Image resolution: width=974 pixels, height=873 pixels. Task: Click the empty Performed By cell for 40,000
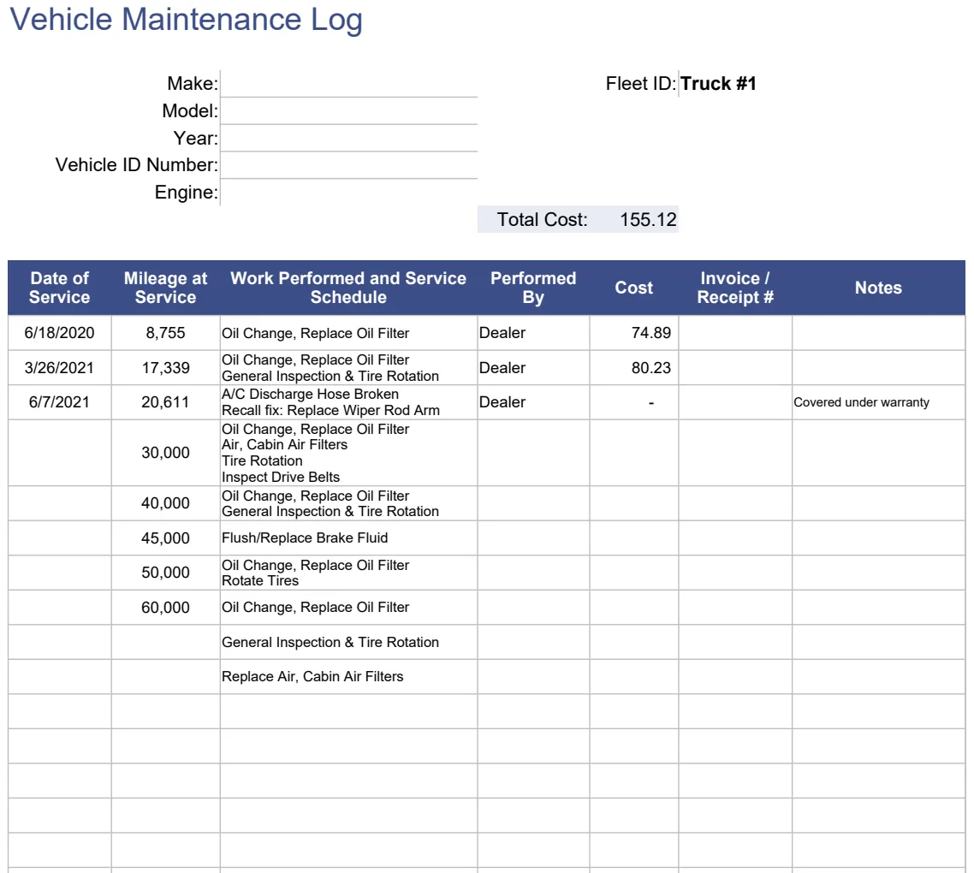[533, 503]
